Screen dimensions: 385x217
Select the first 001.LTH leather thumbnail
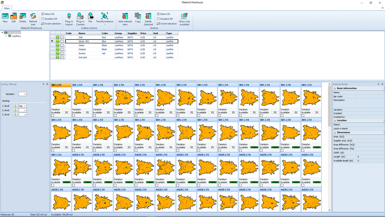[61, 98]
